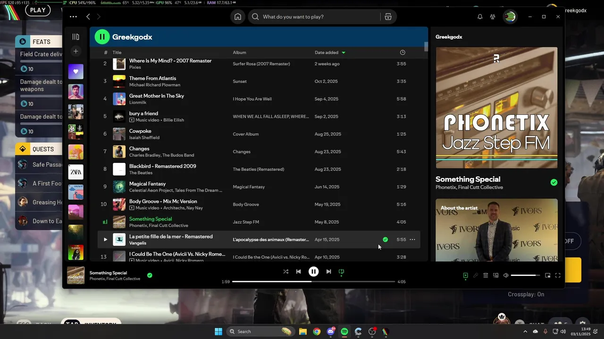Toggle the Now Playing view icon
Viewport: 604px width, 339px height.
pos(465,275)
